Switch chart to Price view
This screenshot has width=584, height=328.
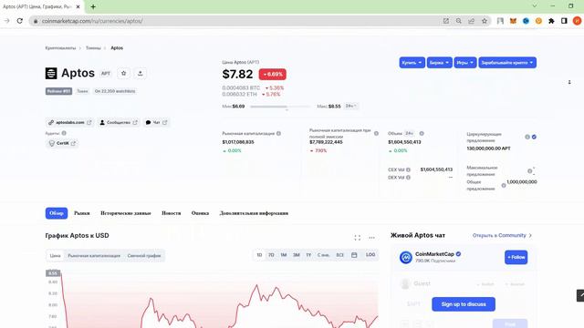[55, 255]
